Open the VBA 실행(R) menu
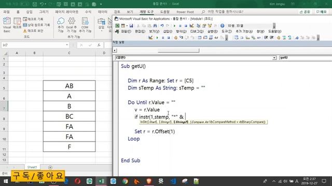Screen dimensions: 332x186 click(212, 32)
